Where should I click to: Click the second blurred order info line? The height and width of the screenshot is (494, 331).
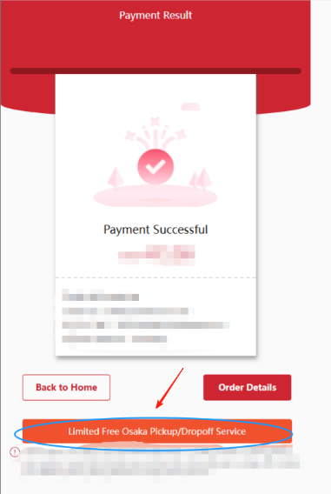tap(128, 311)
